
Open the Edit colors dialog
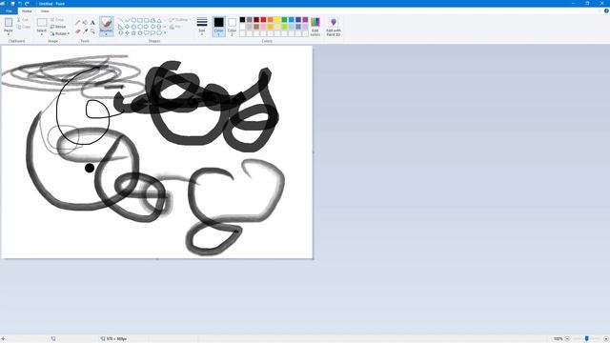point(315,27)
